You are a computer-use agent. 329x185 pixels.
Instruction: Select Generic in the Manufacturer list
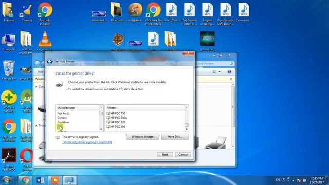pos(62,118)
